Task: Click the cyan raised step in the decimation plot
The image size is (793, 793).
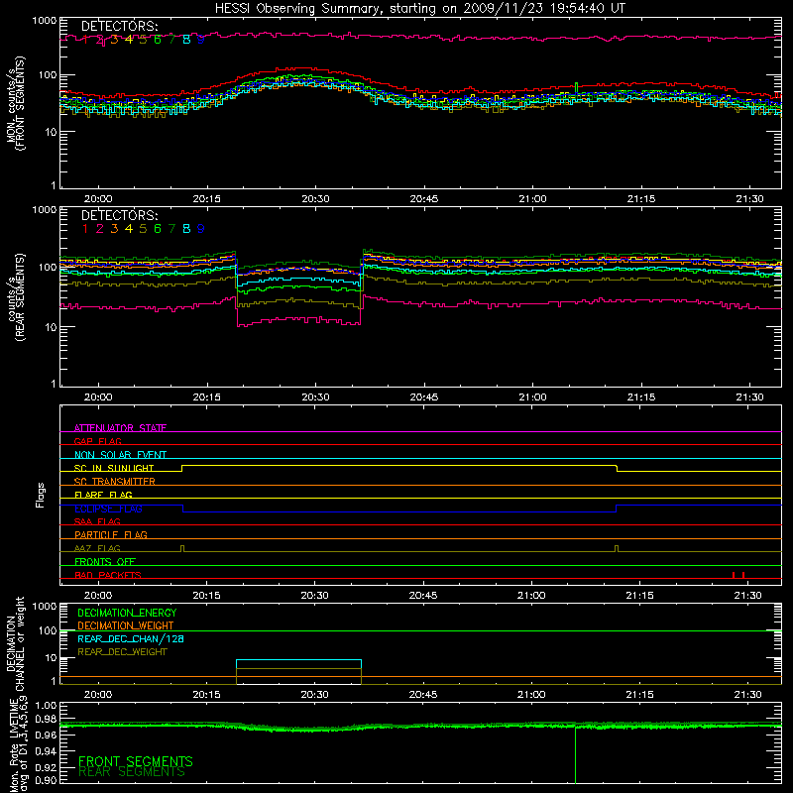Action: point(299,660)
